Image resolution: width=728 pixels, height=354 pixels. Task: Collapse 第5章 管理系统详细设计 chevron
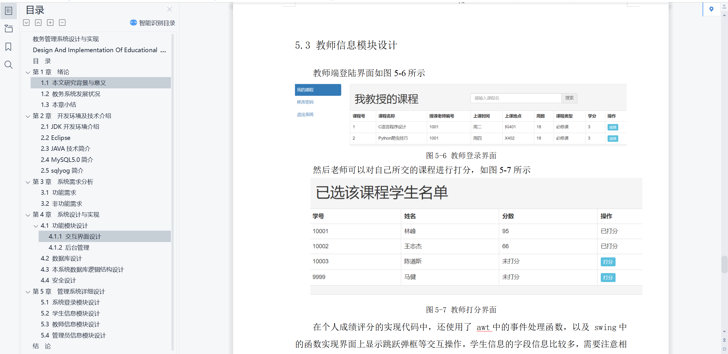(x=28, y=292)
